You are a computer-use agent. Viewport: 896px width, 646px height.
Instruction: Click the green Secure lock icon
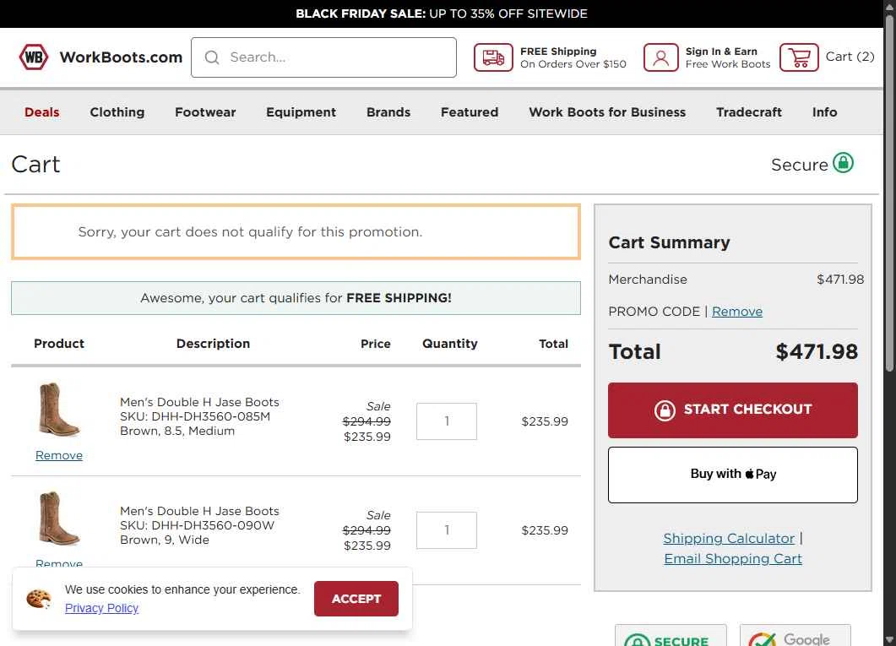click(843, 163)
